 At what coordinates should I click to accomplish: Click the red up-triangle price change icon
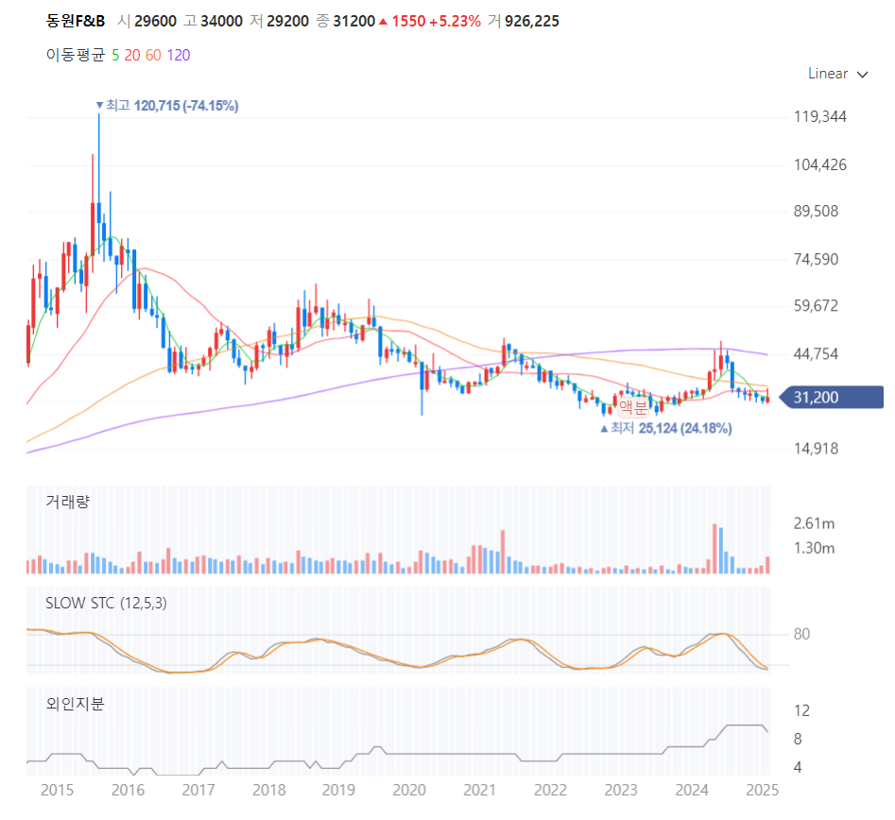383,22
